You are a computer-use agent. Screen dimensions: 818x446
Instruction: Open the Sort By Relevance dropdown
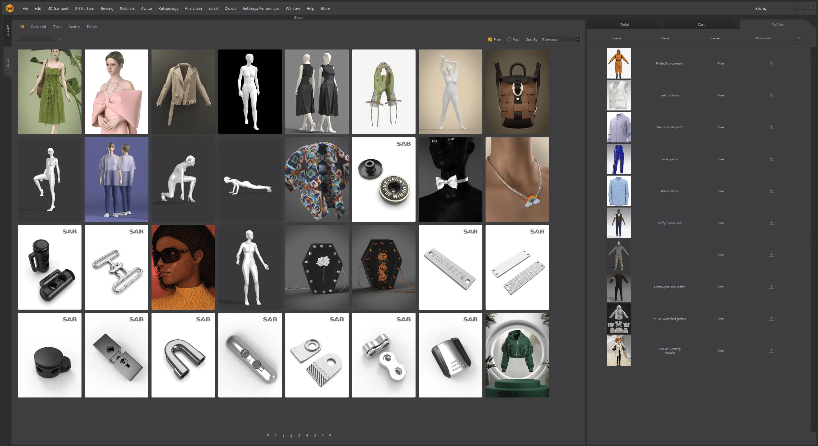561,40
